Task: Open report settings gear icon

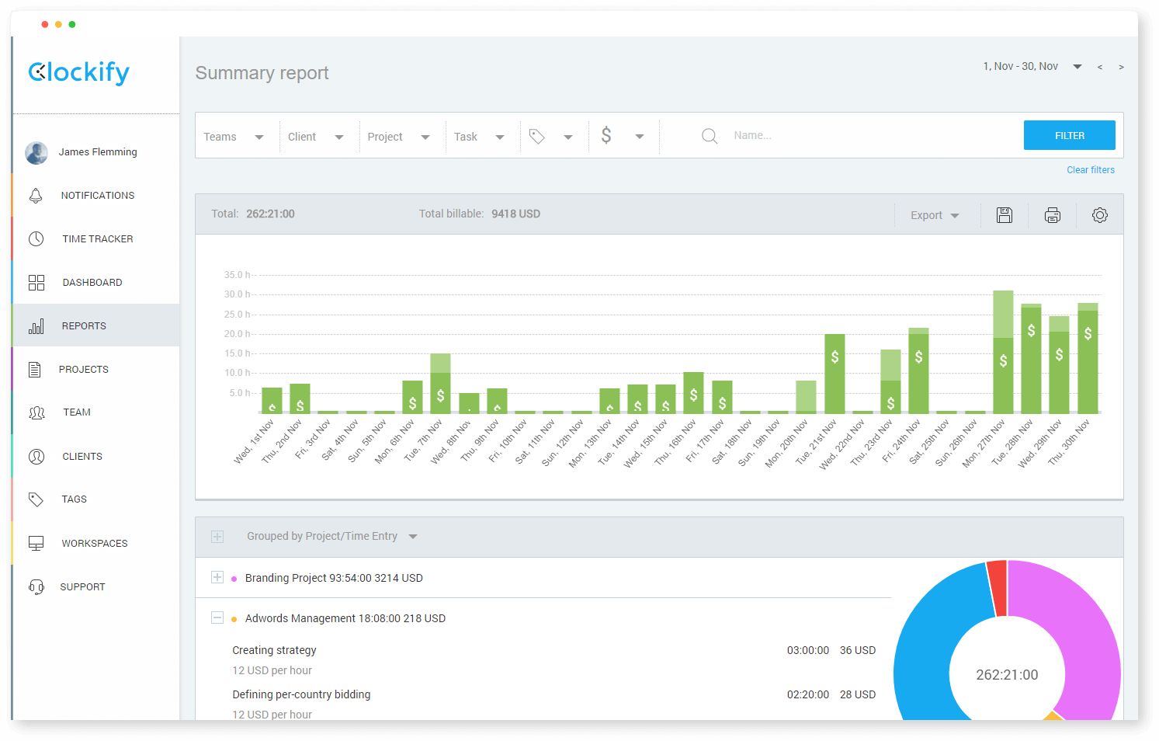Action: tap(1100, 215)
